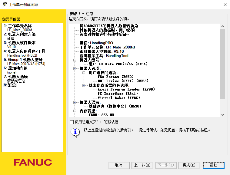
Task: Select 负责对数据进行有效性验证 tree line
Action: (x=105, y=35)
